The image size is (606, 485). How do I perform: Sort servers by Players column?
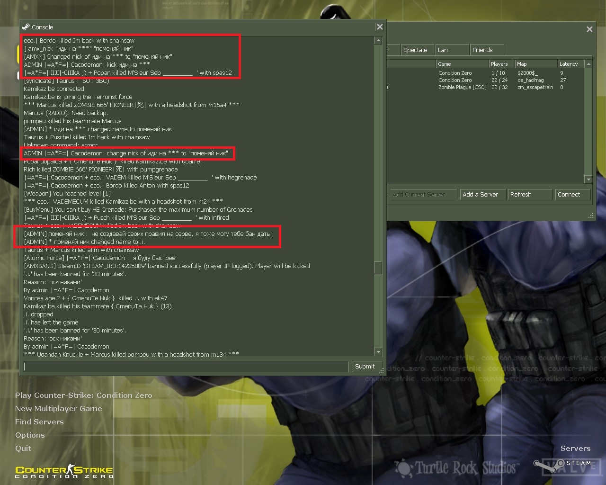502,64
